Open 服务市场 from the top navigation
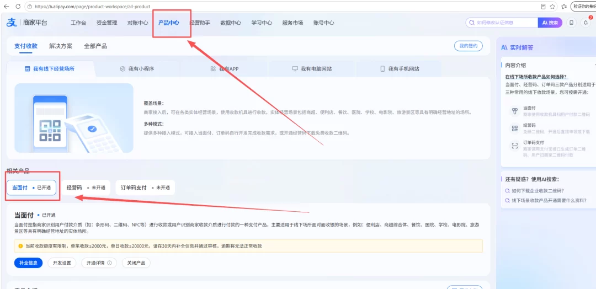Image resolution: width=596 pixels, height=289 pixels. coord(292,23)
